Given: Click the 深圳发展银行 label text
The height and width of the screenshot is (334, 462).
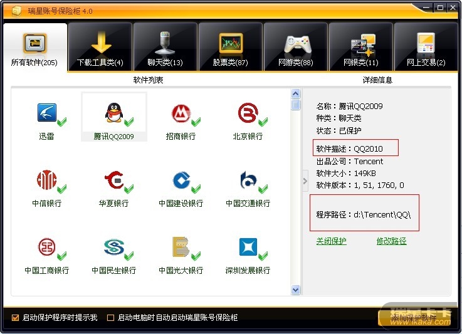Looking at the screenshot, I should click(248, 270).
